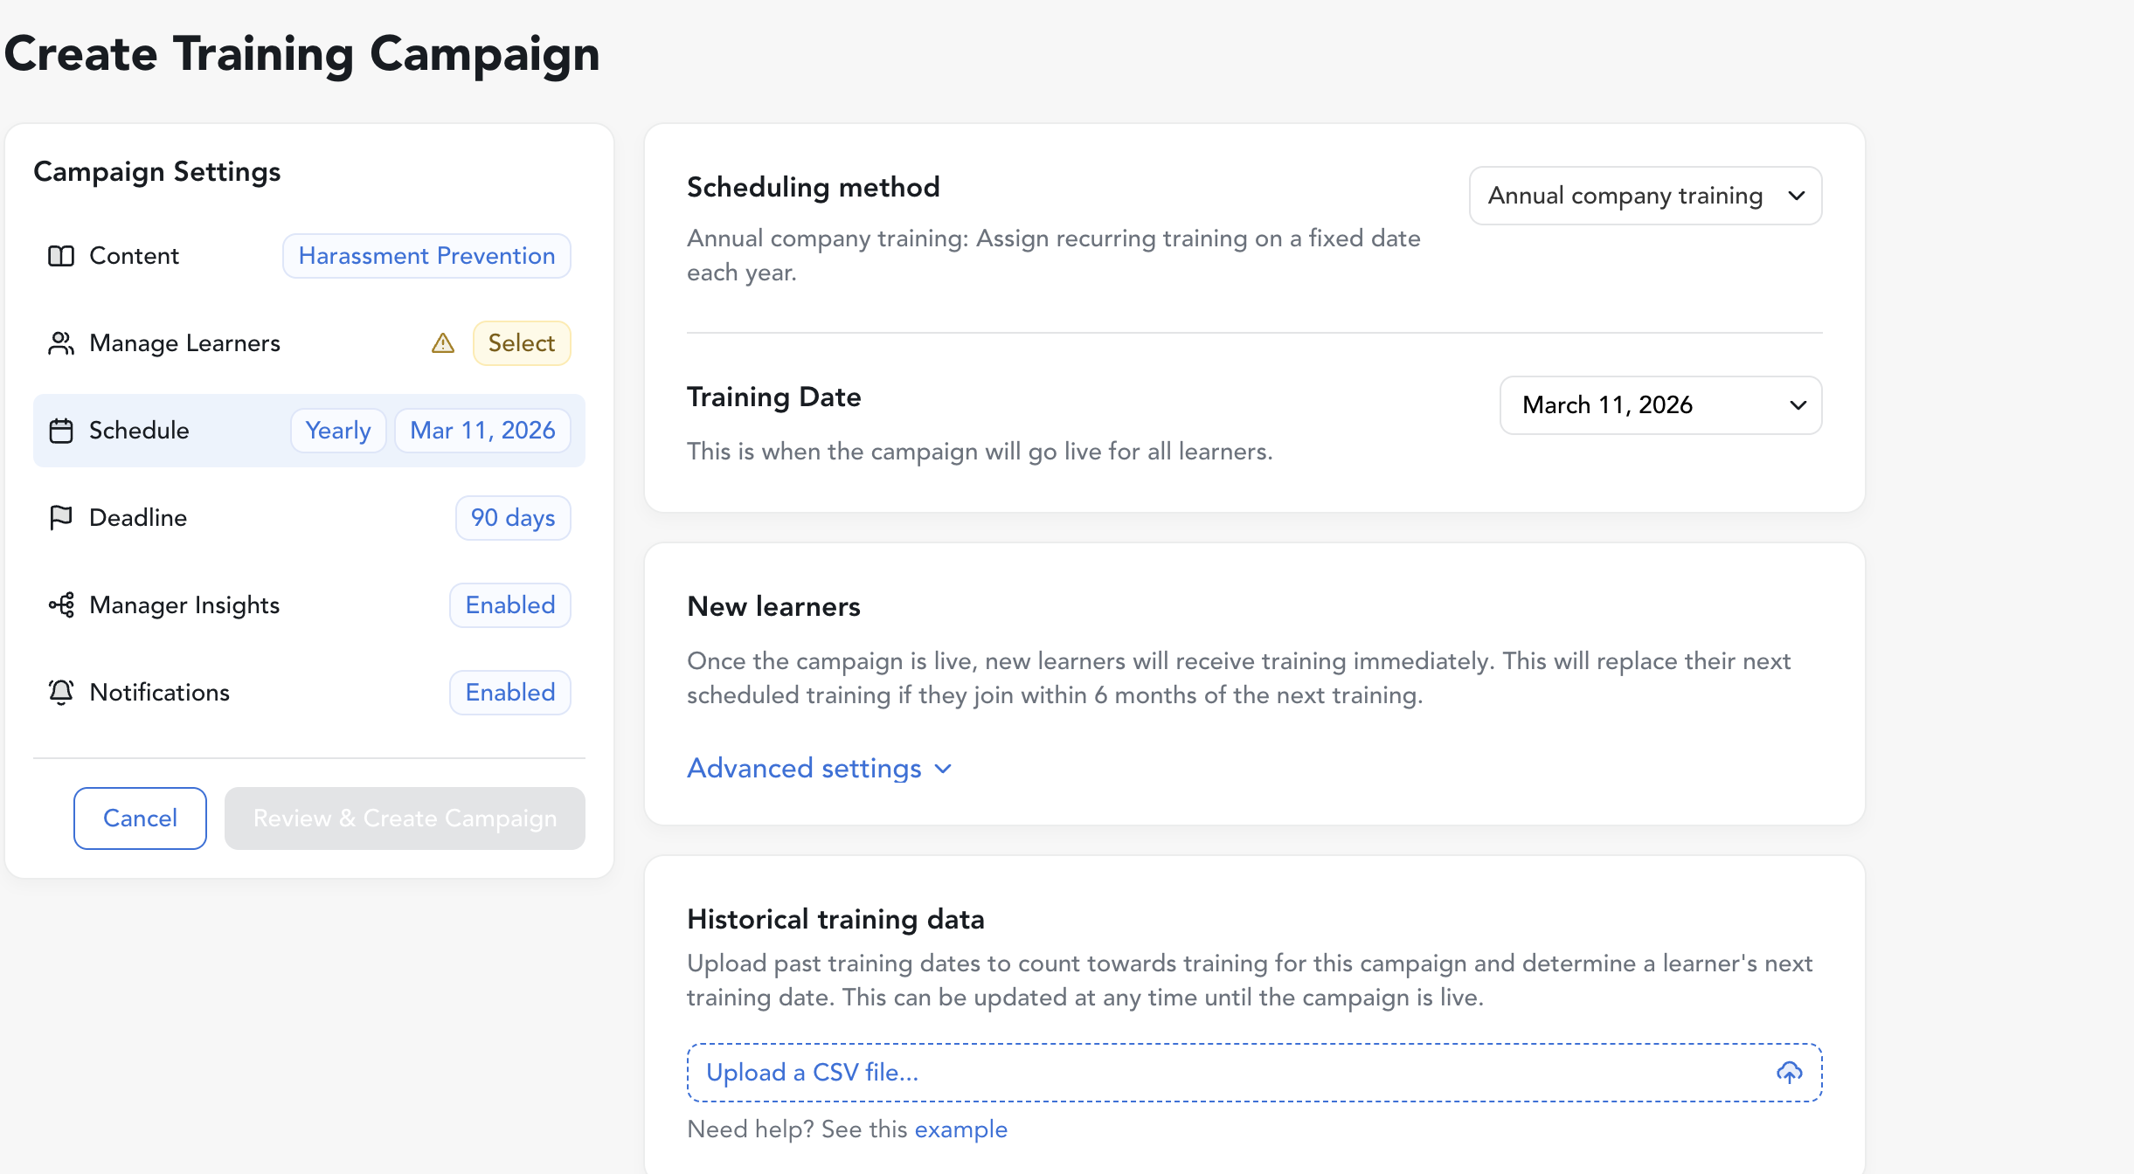
Task: Click the Notifications bell icon
Action: [61, 693]
